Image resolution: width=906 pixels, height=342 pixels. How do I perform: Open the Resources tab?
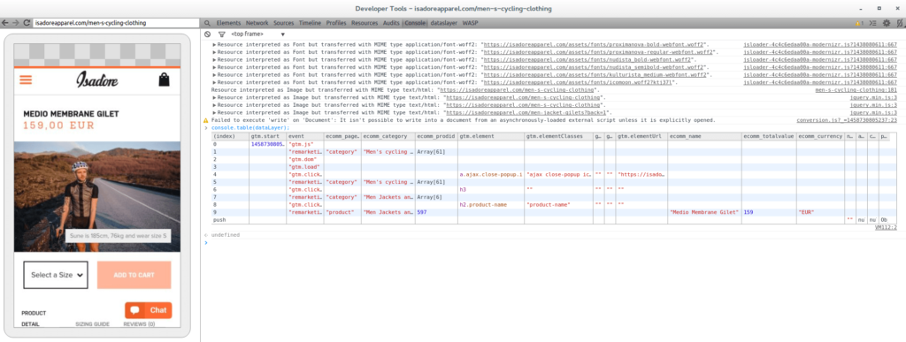(365, 23)
